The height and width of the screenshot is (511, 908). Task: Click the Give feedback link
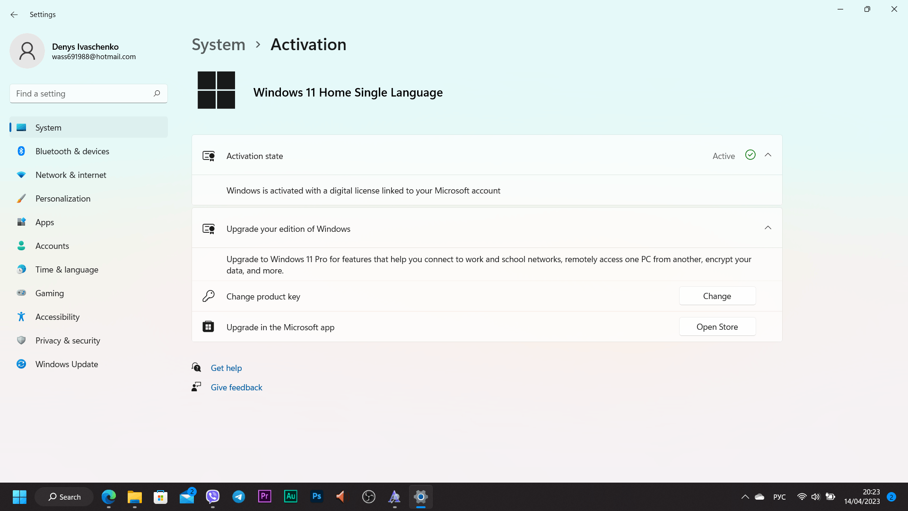tap(236, 387)
